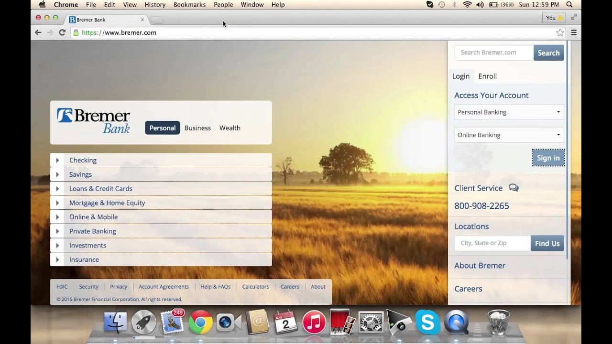Open Launchpad rocket in dock
Viewport: 612px width, 344px height.
coord(143,322)
